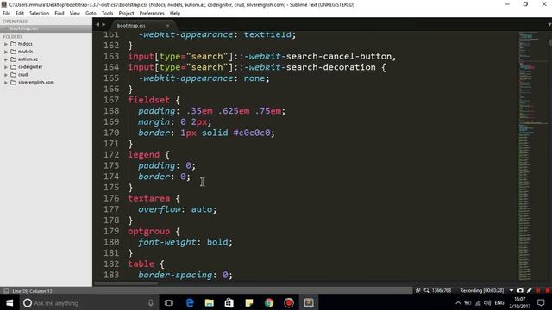The image size is (552, 310).
Task: Open the Action Center notification icon
Action: click(541, 302)
